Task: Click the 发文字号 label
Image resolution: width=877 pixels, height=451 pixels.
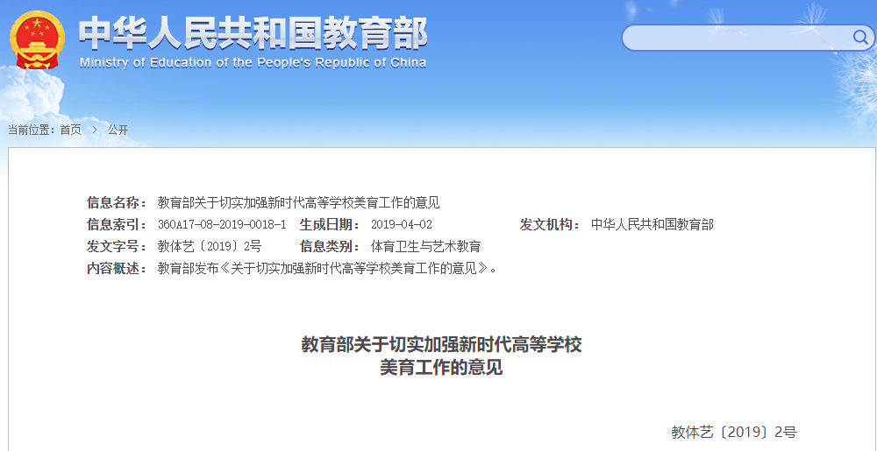Action: click(x=117, y=247)
